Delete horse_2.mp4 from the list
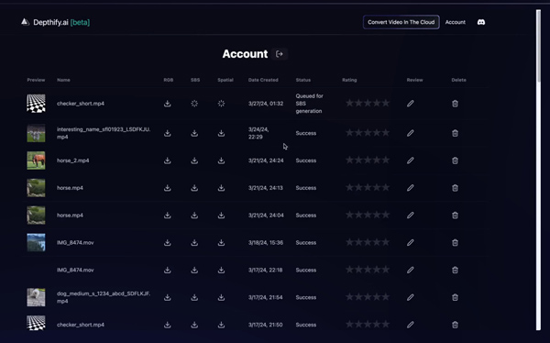The width and height of the screenshot is (550, 343). click(x=455, y=160)
